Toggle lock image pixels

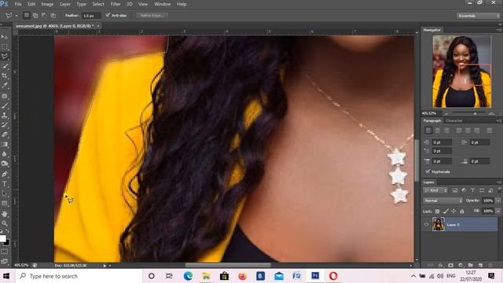pos(446,211)
